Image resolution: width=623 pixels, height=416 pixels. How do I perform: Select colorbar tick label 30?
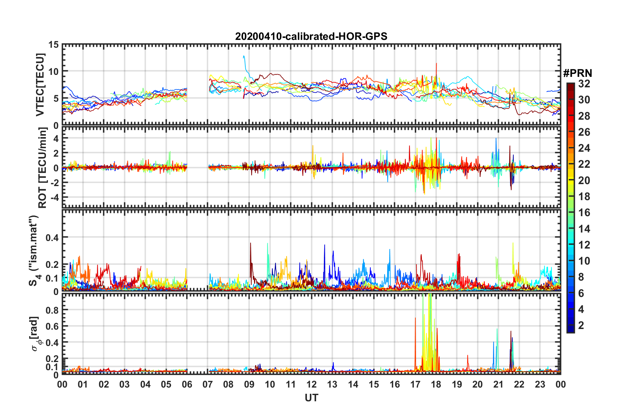coord(584,100)
